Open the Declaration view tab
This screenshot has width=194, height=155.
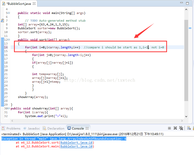pos(53,129)
